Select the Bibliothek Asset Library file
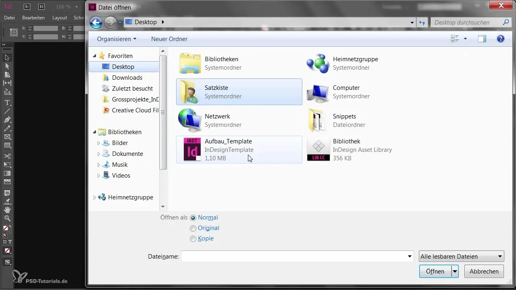The width and height of the screenshot is (516, 290). click(367, 149)
